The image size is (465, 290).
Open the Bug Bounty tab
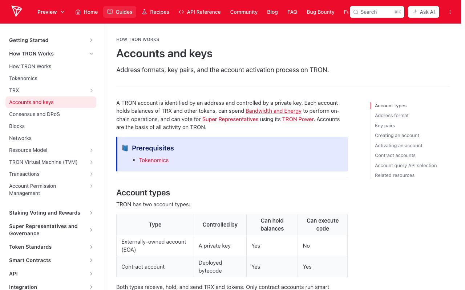(320, 12)
